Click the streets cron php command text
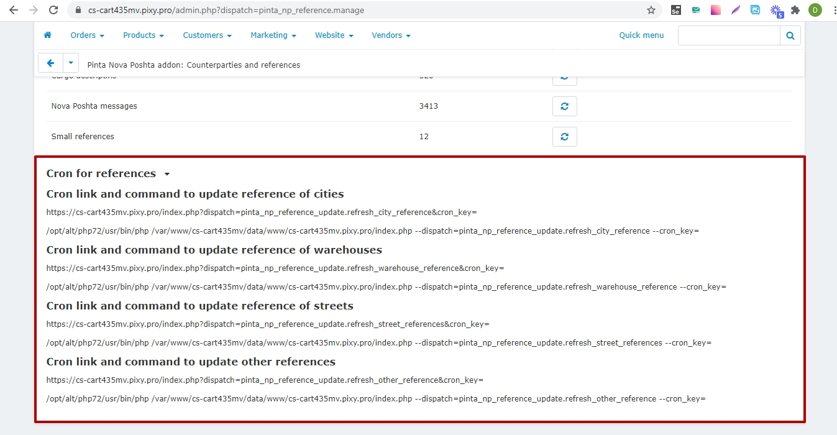 coord(379,343)
